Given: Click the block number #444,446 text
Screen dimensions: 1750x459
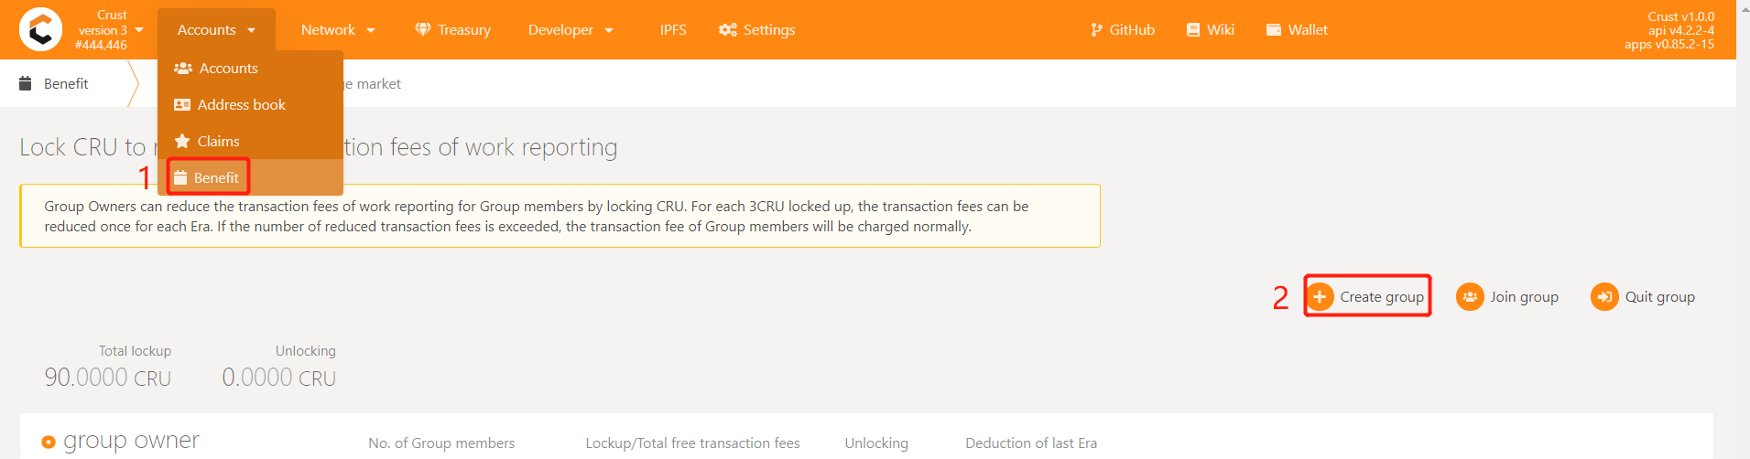Looking at the screenshot, I should [101, 45].
